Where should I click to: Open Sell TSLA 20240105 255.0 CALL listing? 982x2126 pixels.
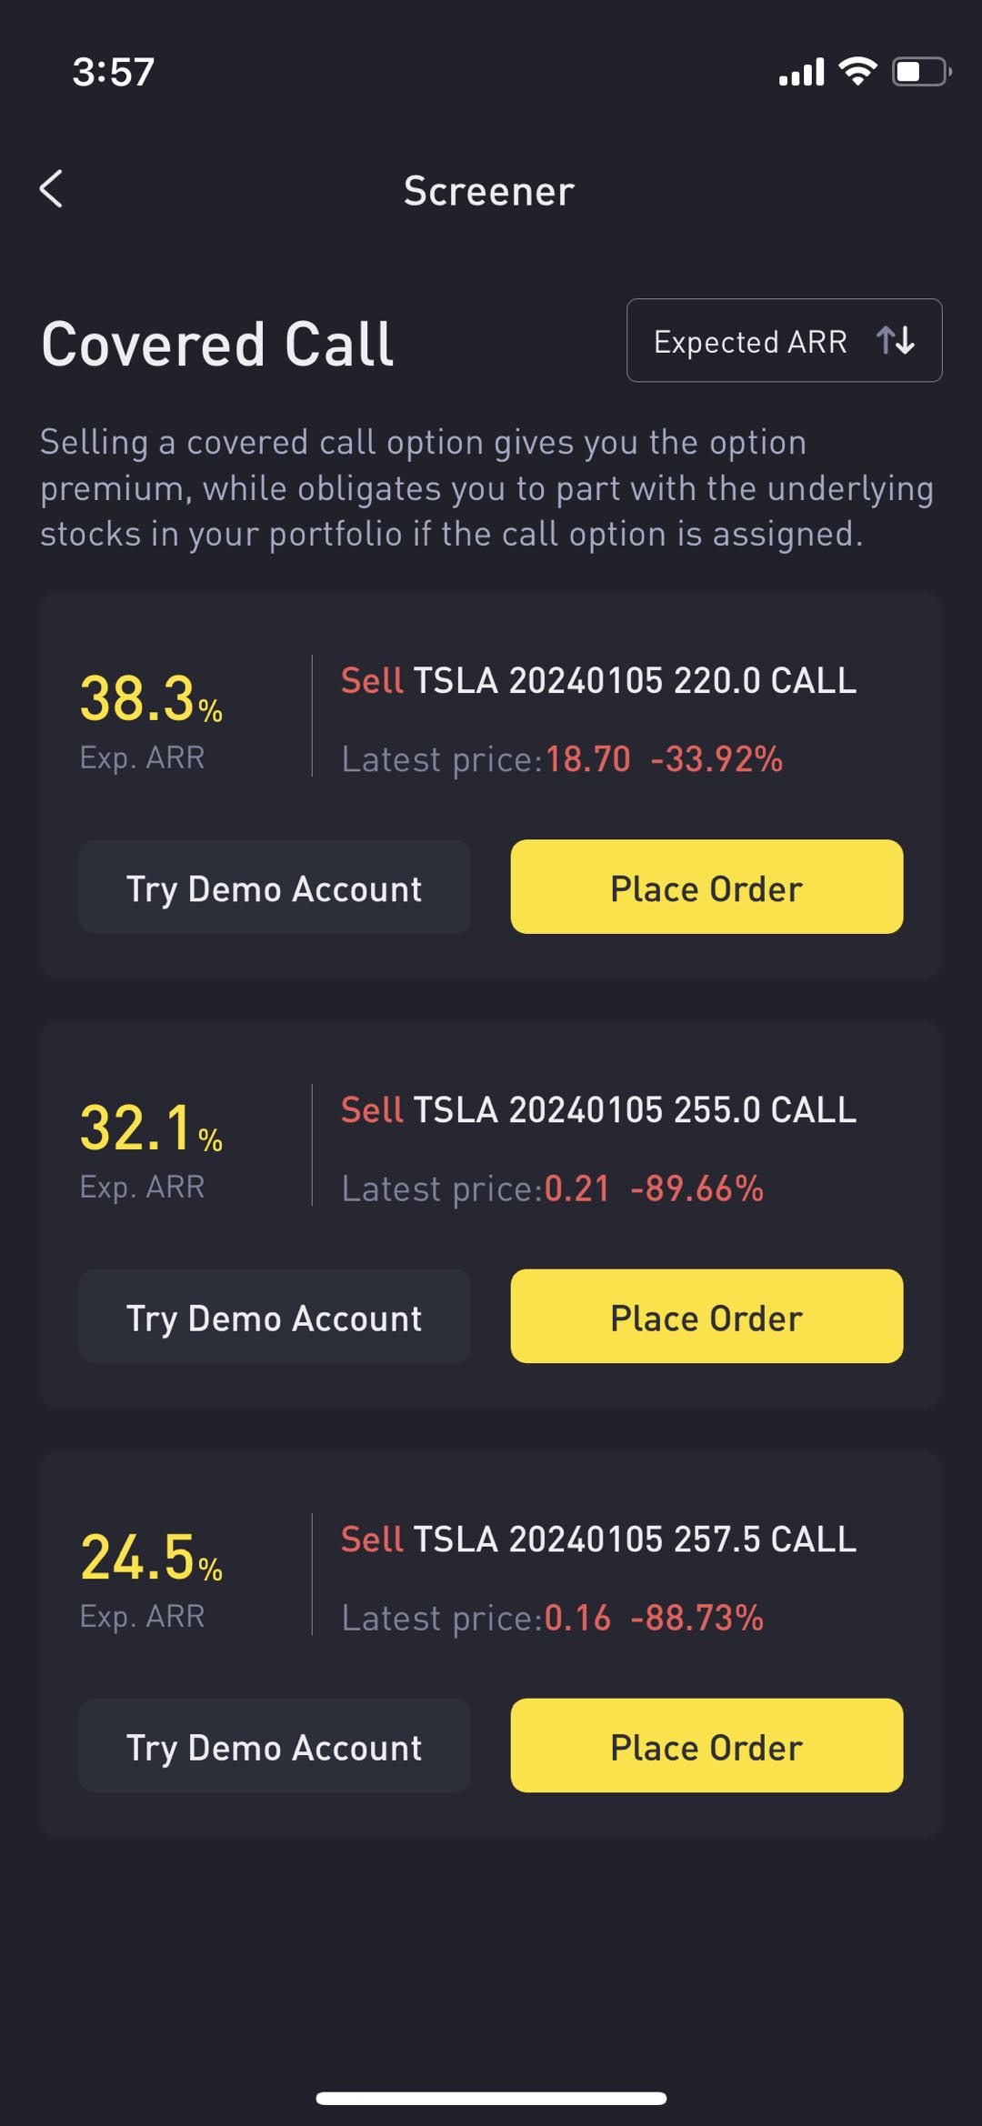click(598, 1109)
